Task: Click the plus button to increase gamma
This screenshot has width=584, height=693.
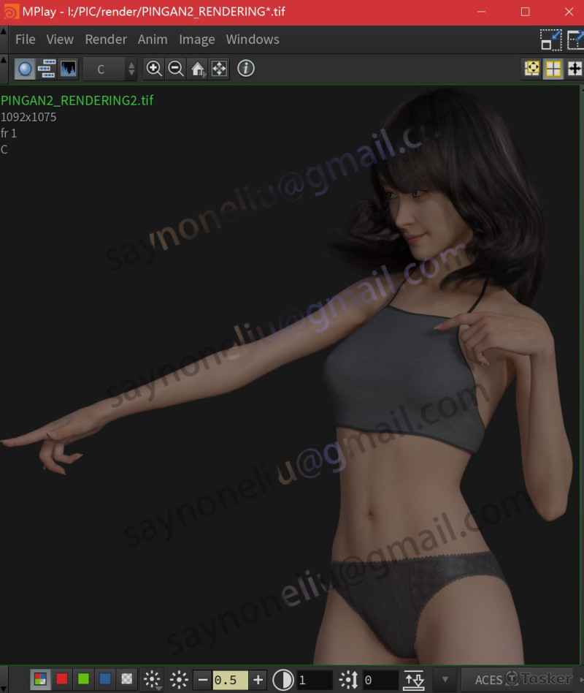Action: [x=258, y=680]
